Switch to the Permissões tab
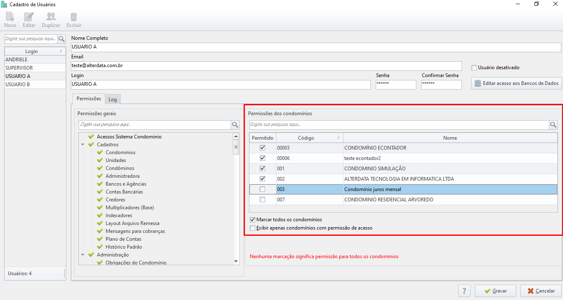 89,99
